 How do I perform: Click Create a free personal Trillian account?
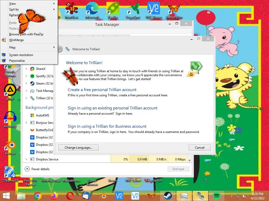point(102,90)
